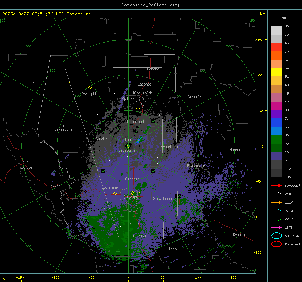302x282 pixels.
Task: Click the dBZ legend heading
Action: pos(285,18)
